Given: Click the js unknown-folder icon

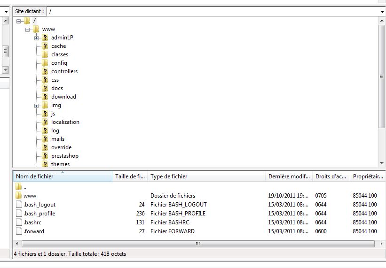Looking at the screenshot, I should tap(45, 114).
